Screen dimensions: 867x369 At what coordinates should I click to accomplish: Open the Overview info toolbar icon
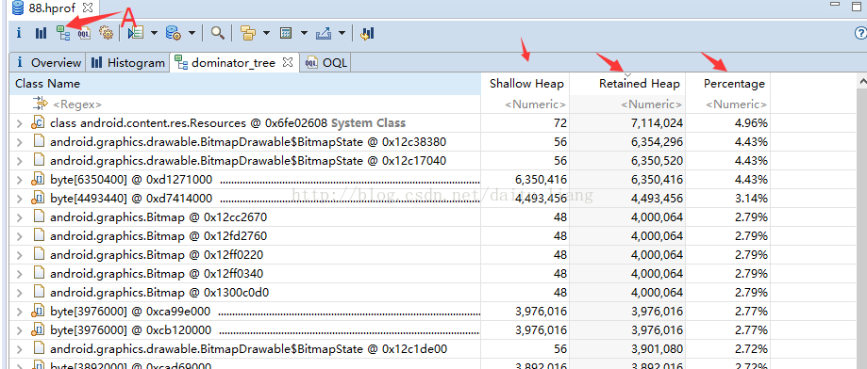18,34
